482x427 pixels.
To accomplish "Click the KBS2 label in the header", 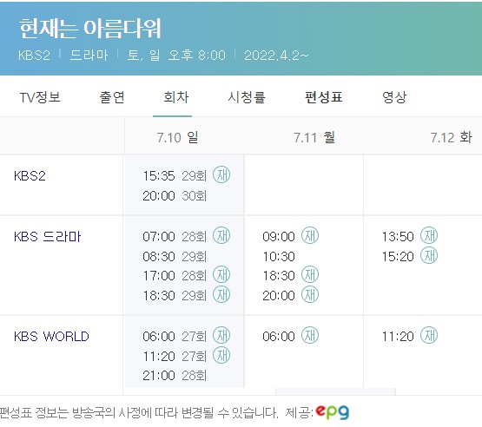I will point(34,56).
